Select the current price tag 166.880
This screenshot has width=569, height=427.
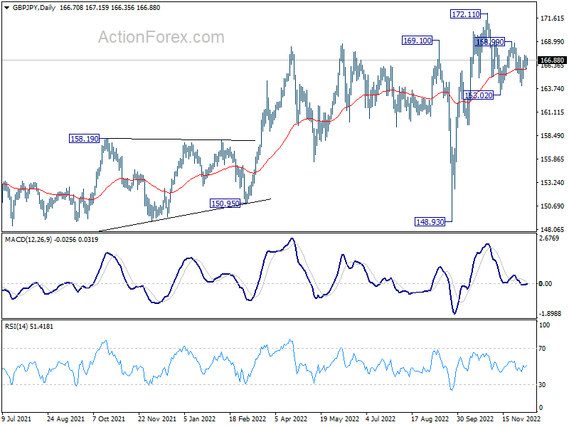pos(552,60)
